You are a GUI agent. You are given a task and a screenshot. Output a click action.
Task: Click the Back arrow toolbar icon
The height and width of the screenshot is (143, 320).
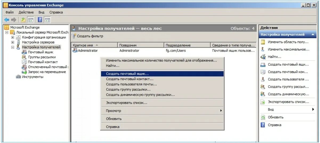(7, 20)
